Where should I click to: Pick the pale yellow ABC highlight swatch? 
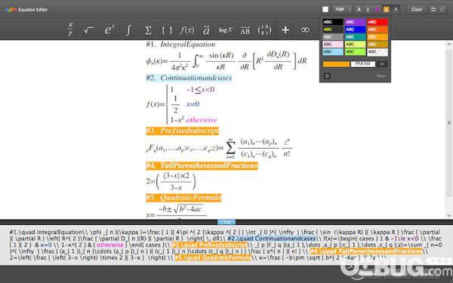[356, 45]
